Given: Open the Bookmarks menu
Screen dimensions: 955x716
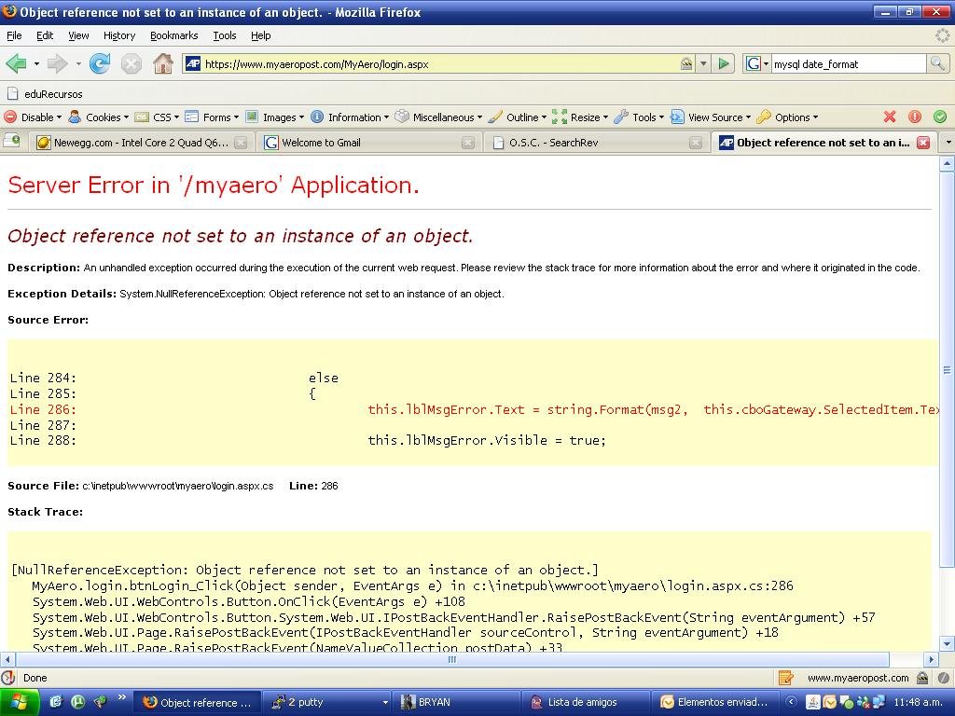Looking at the screenshot, I should 173,35.
